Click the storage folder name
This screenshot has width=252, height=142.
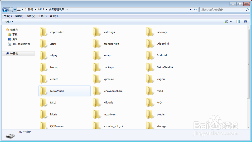[162, 126]
